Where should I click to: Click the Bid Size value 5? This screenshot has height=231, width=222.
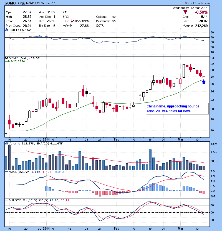click(x=54, y=26)
